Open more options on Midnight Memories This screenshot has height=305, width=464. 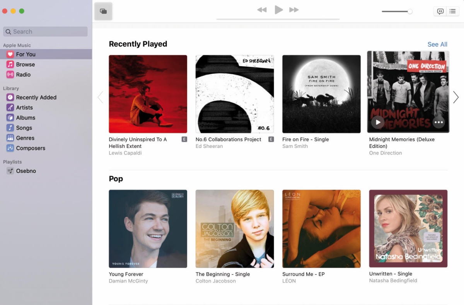click(438, 122)
